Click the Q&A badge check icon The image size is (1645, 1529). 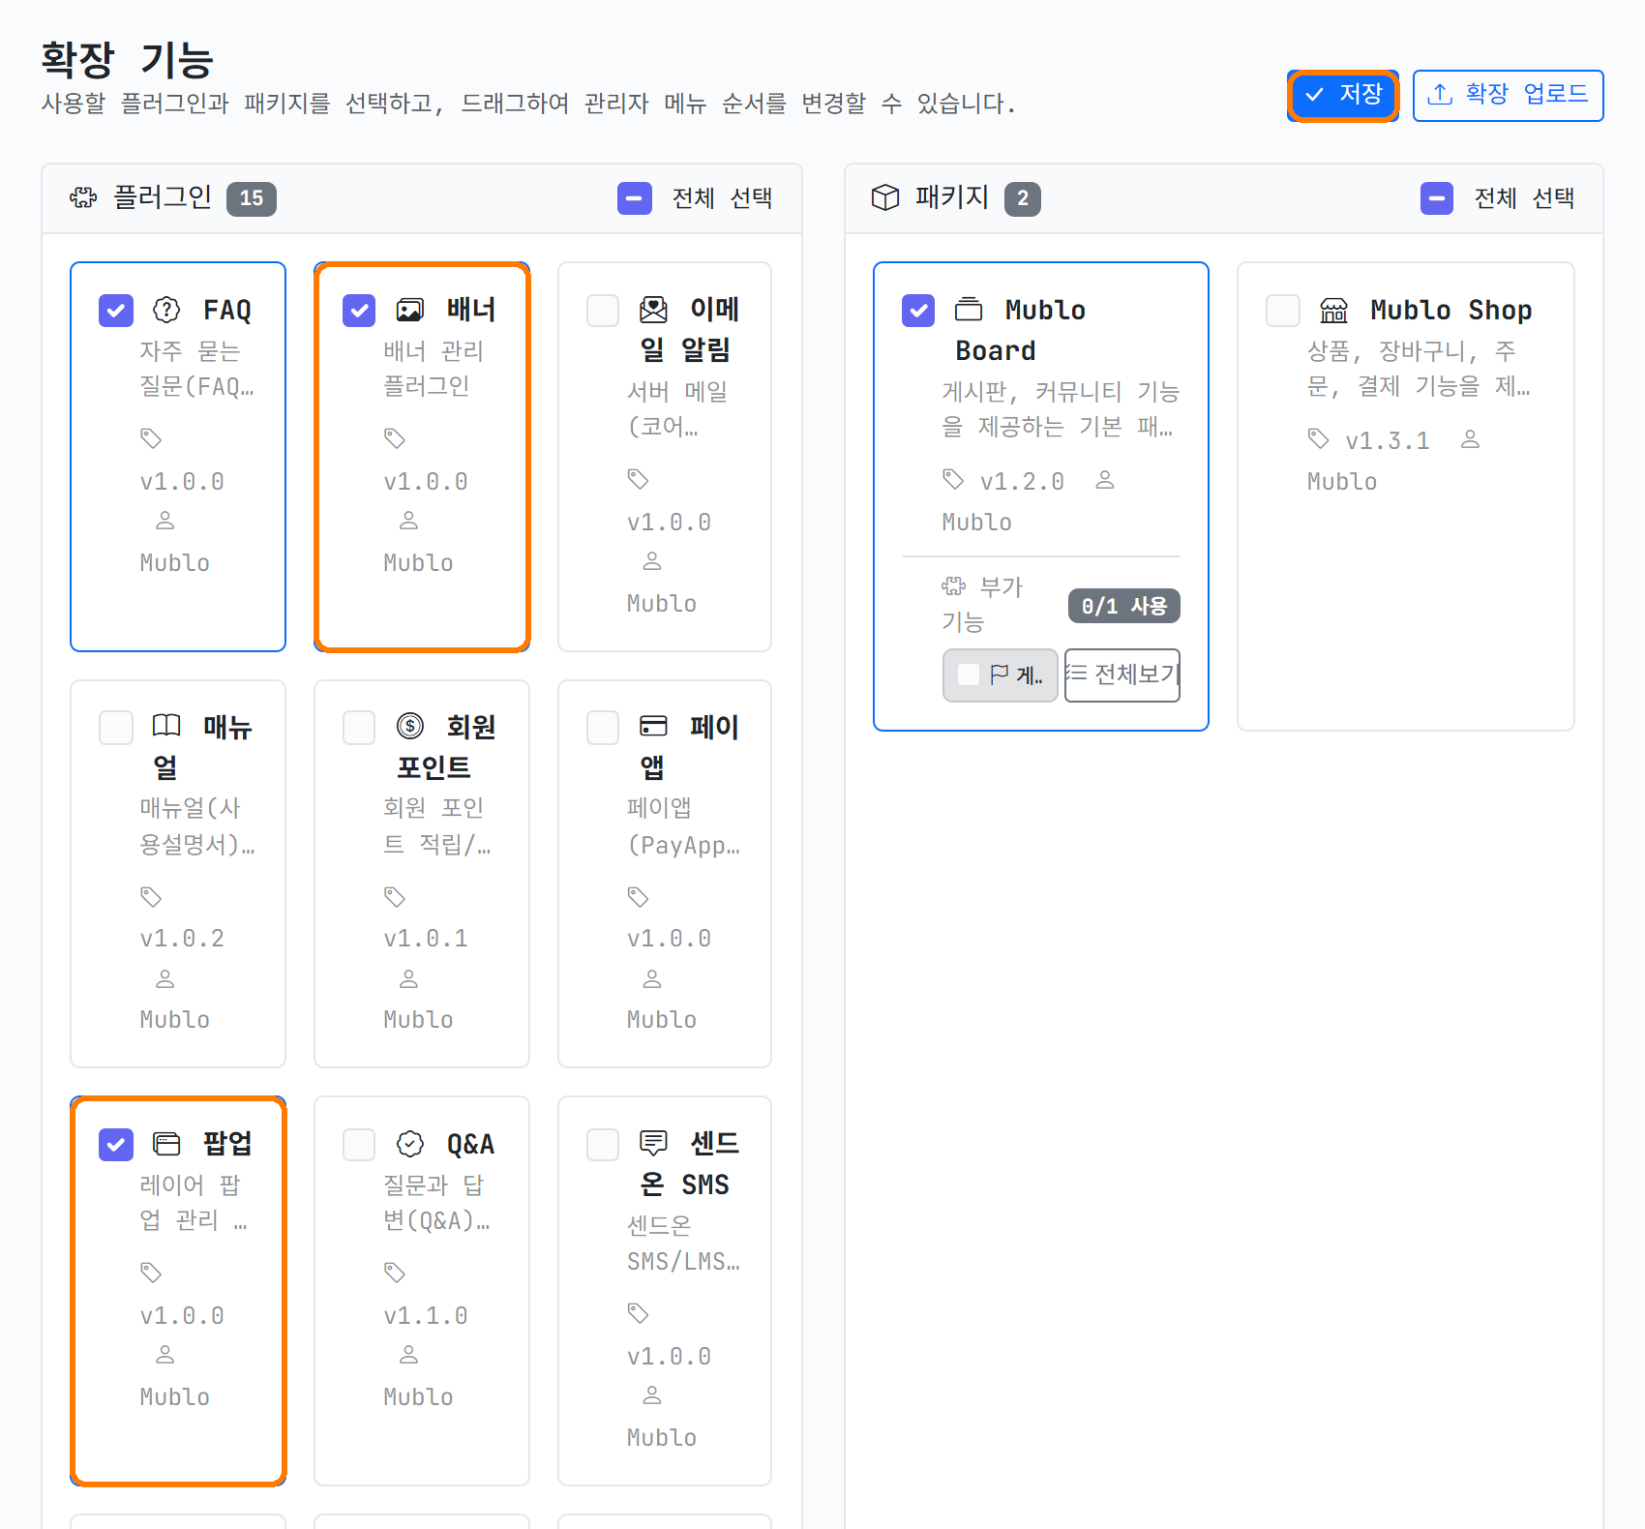click(x=410, y=1144)
